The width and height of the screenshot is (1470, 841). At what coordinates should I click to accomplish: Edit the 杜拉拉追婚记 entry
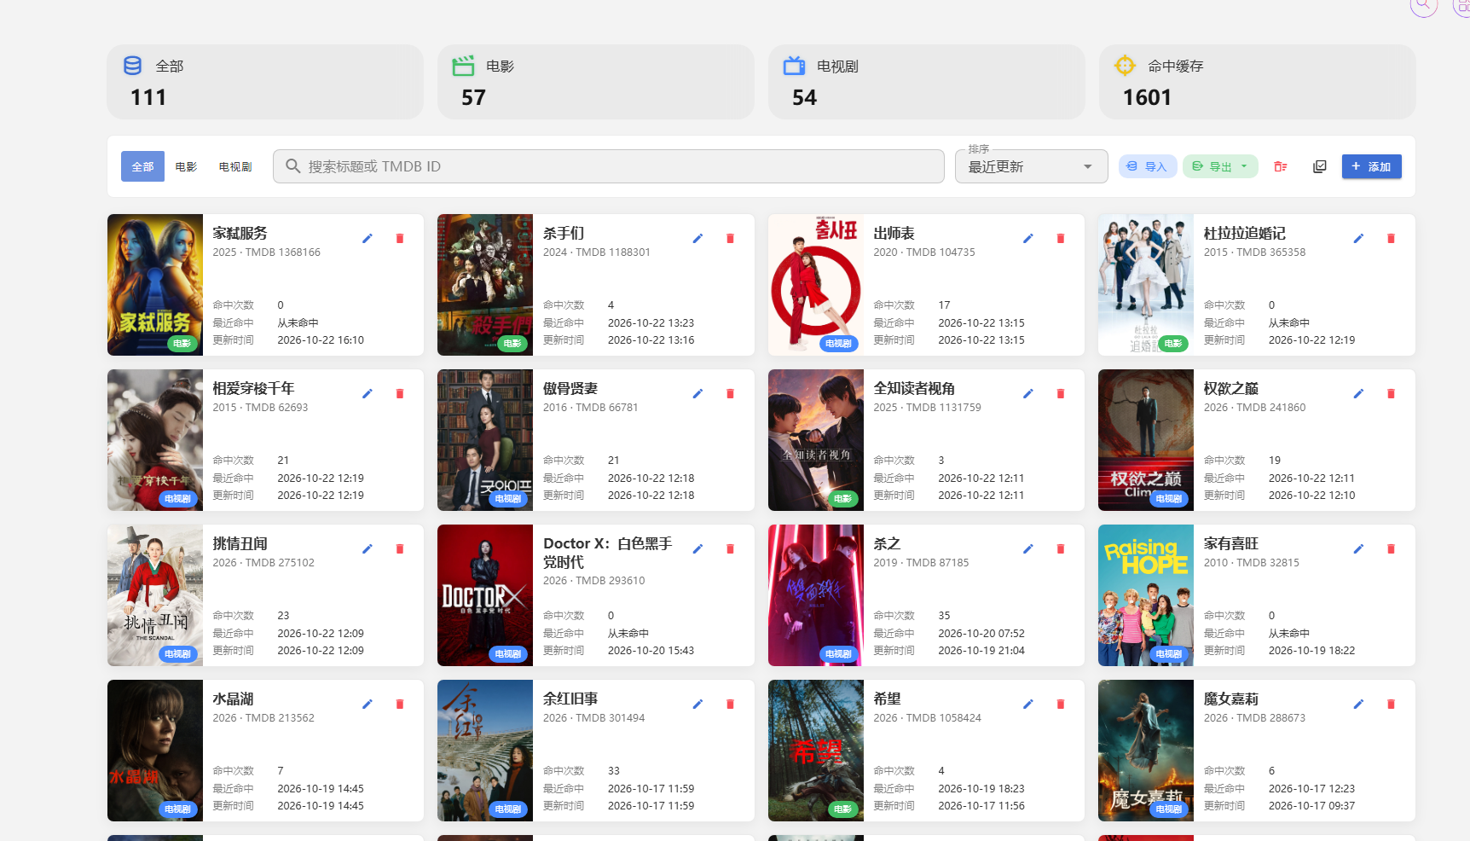1358,239
